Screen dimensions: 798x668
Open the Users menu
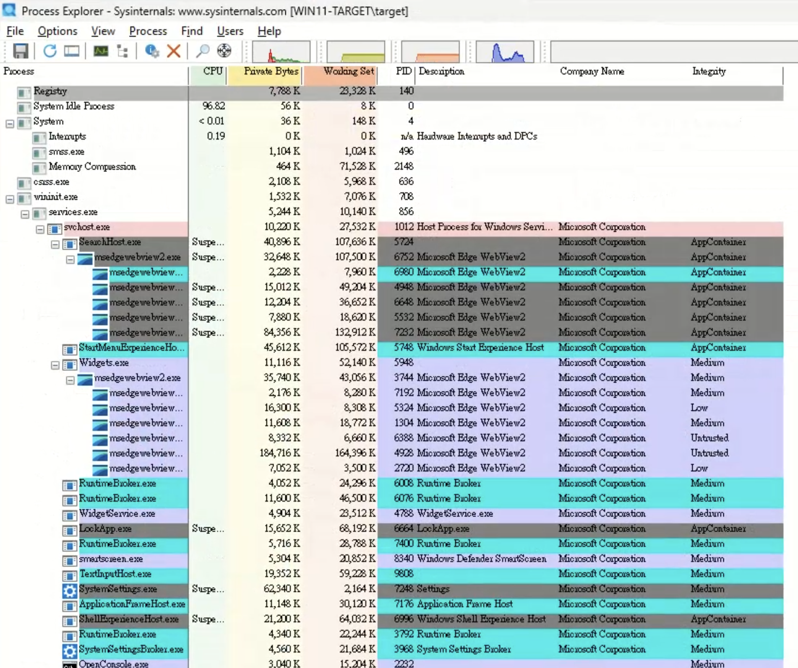tap(230, 31)
